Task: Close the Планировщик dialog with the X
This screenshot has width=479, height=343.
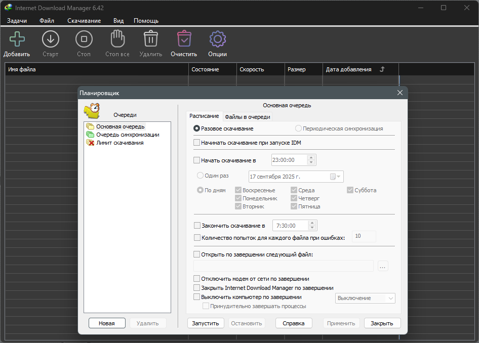Action: point(400,93)
